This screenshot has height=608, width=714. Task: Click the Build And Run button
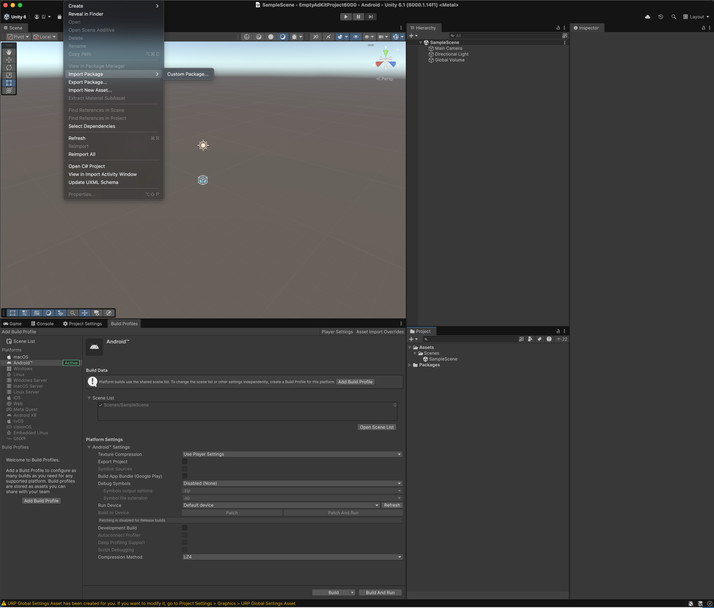[x=380, y=593]
